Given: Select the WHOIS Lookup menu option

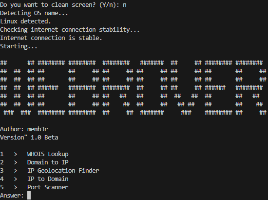Looking at the screenshot, I should (48, 154).
